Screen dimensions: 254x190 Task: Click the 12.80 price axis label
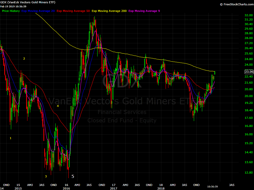point(248,173)
